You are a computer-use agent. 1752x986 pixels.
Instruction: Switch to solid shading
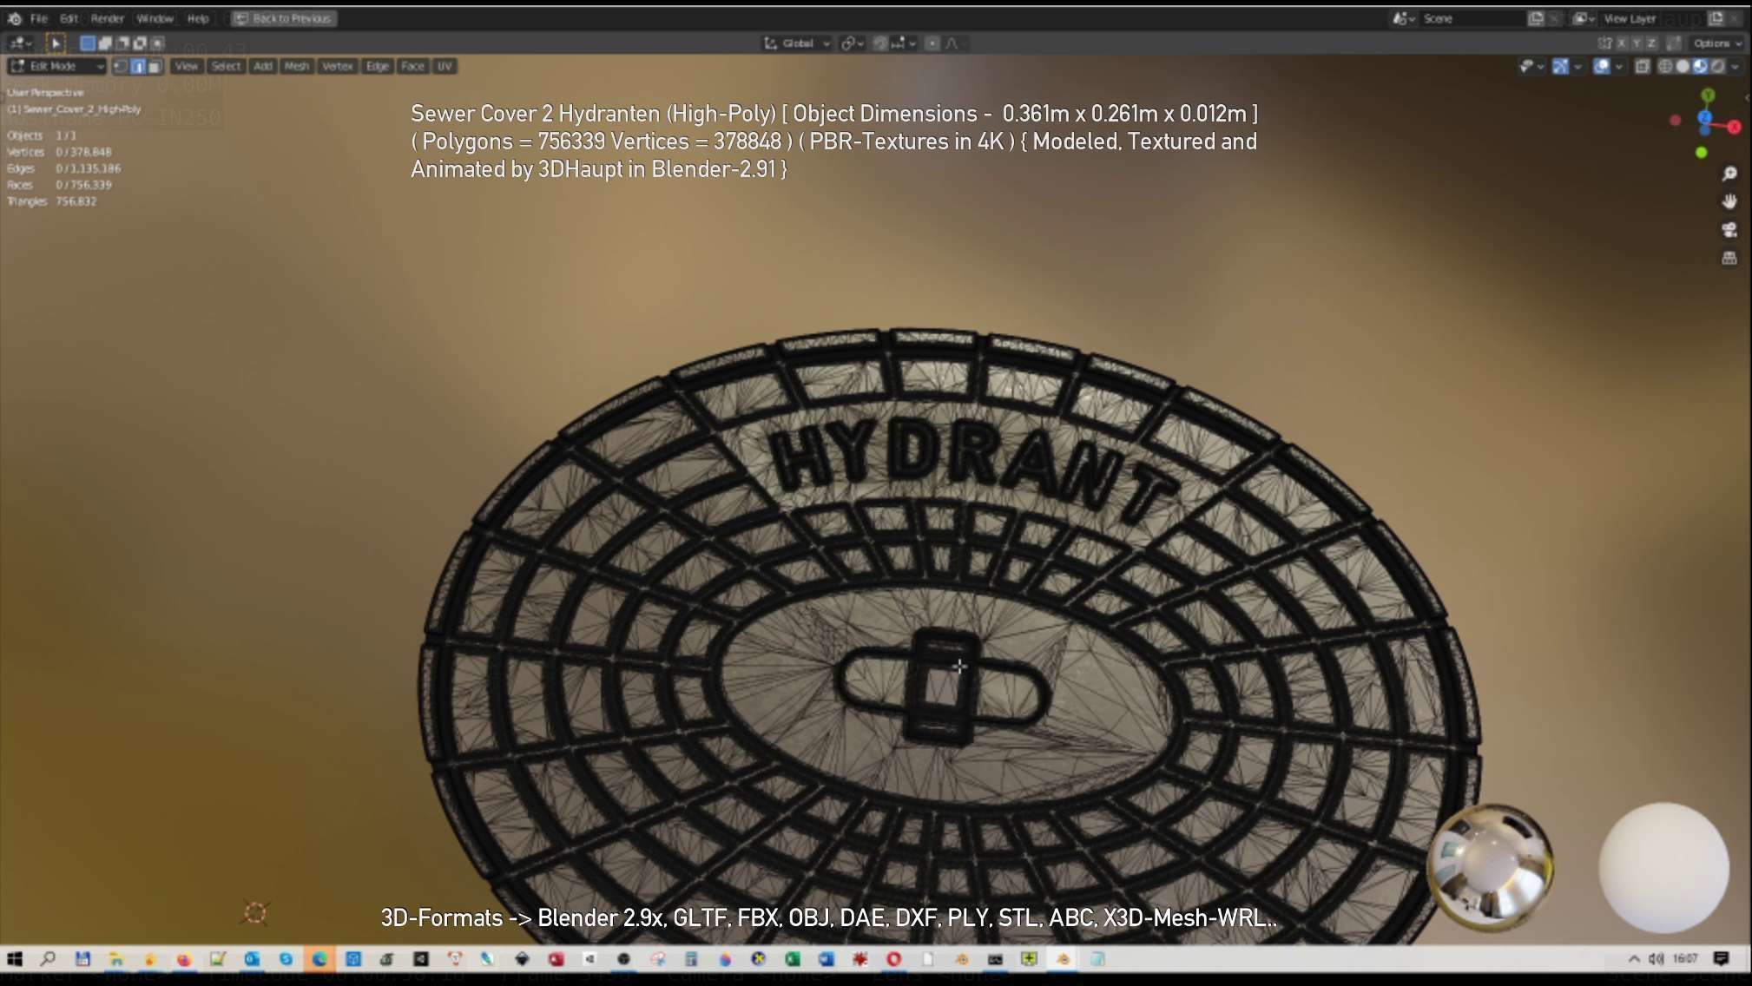(x=1683, y=67)
